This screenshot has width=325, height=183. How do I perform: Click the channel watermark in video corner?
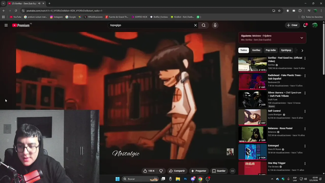230,152
